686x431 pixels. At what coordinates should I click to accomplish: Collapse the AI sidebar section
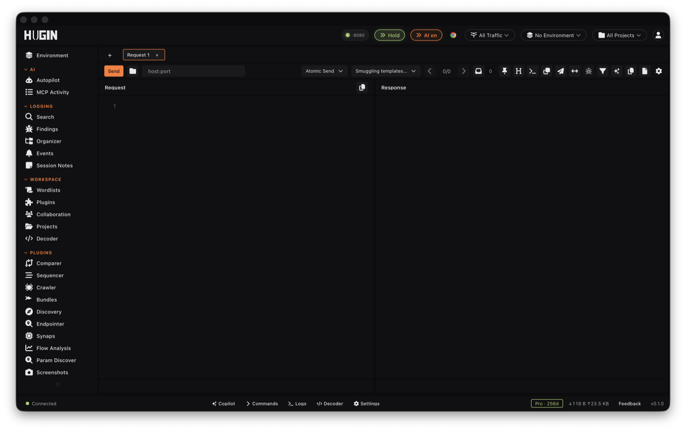30,69
